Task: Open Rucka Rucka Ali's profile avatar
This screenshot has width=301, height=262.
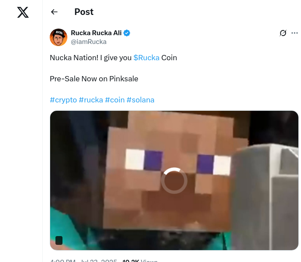Action: [59, 37]
